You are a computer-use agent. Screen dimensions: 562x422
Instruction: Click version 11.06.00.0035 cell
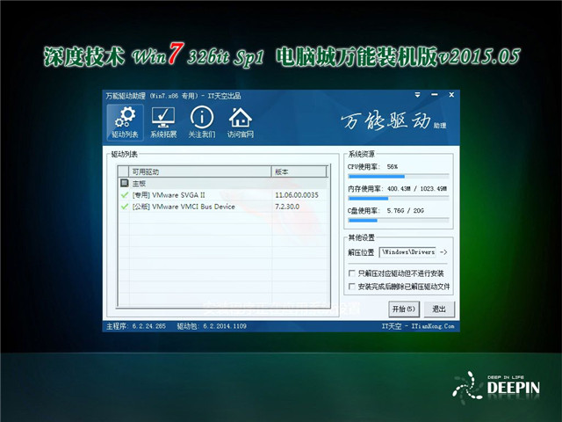click(297, 195)
